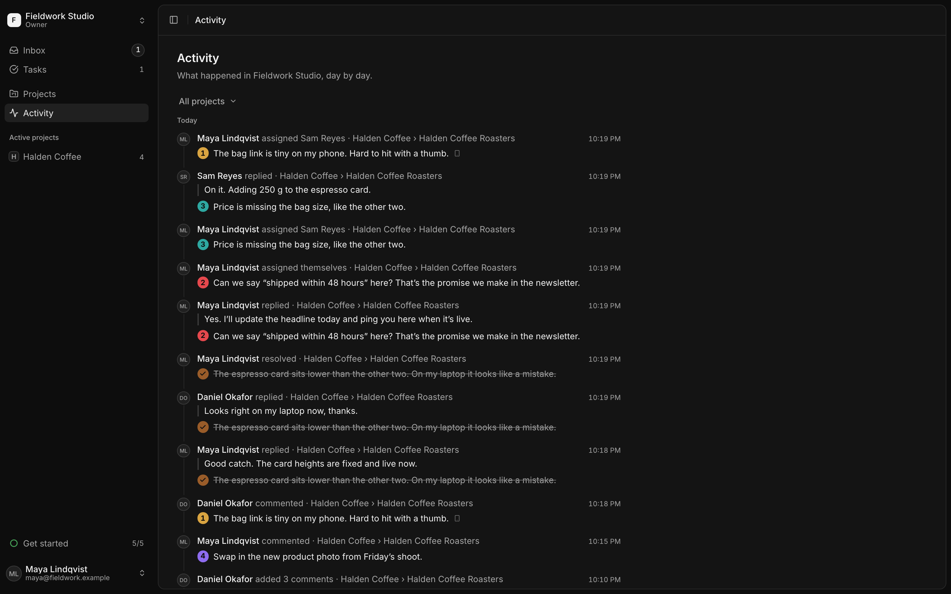Open the Tasks page
Image resolution: width=951 pixels, height=594 pixels.
coord(77,70)
